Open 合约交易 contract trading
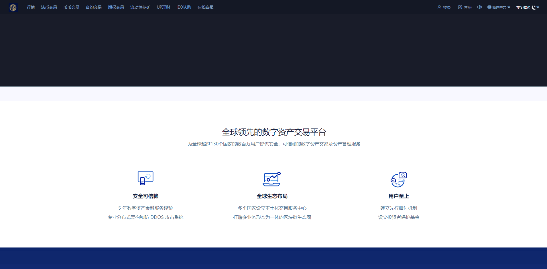Screen dimensions: 547x269 pos(94,7)
